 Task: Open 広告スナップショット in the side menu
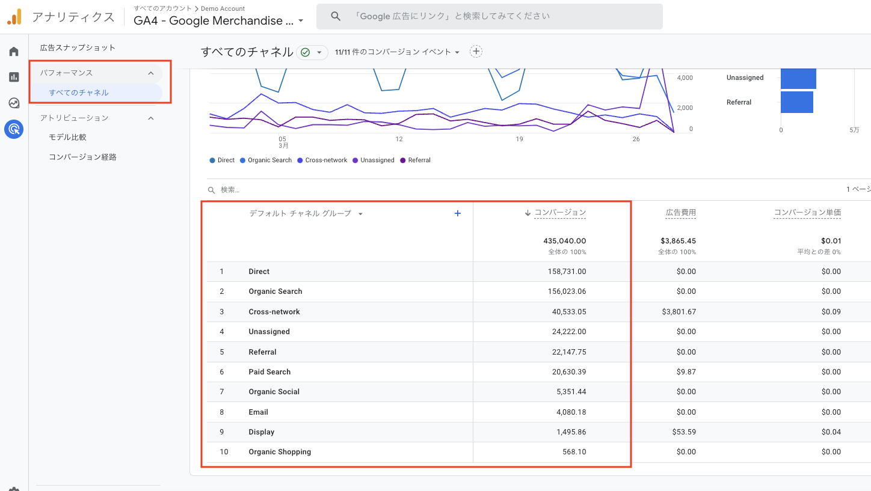tap(78, 47)
